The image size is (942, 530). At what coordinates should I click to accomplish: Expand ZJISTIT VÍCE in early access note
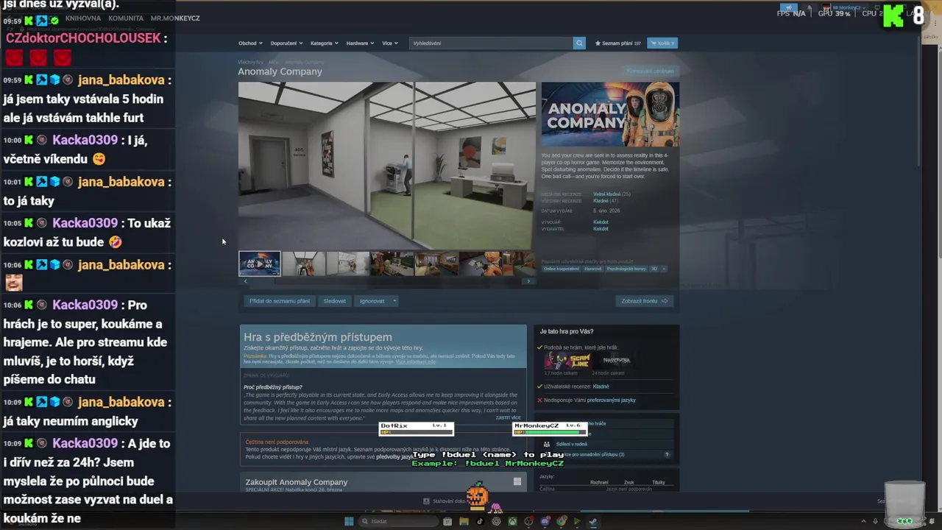pyautogui.click(x=509, y=417)
